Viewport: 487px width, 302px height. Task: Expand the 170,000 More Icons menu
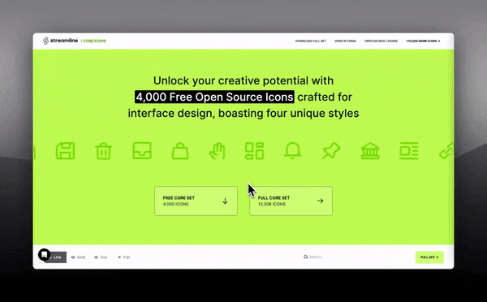(423, 41)
